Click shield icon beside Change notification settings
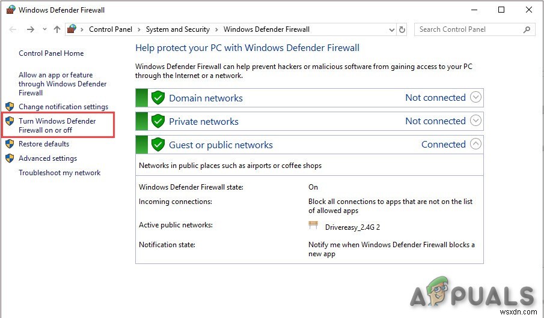The height and width of the screenshot is (318, 544). (10, 106)
